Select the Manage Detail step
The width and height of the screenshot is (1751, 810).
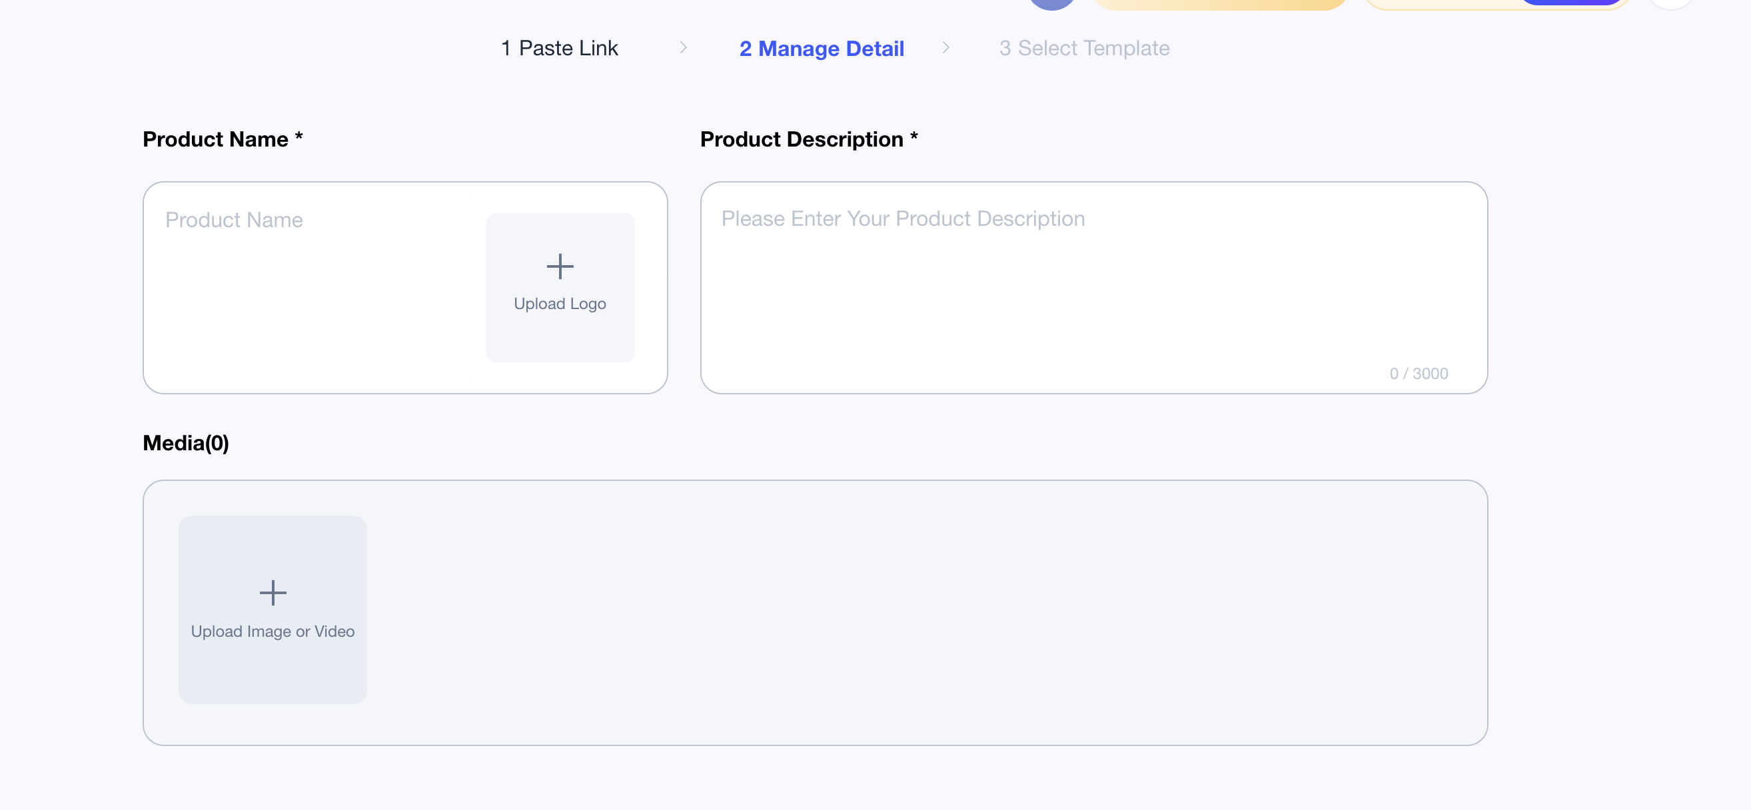pyautogui.click(x=822, y=48)
